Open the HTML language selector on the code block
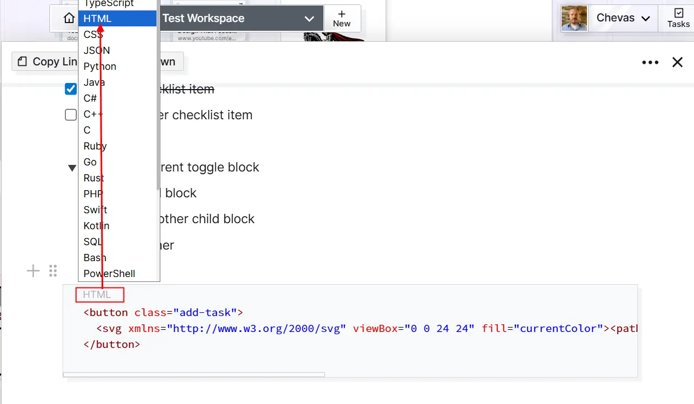The height and width of the screenshot is (404, 694). click(99, 295)
